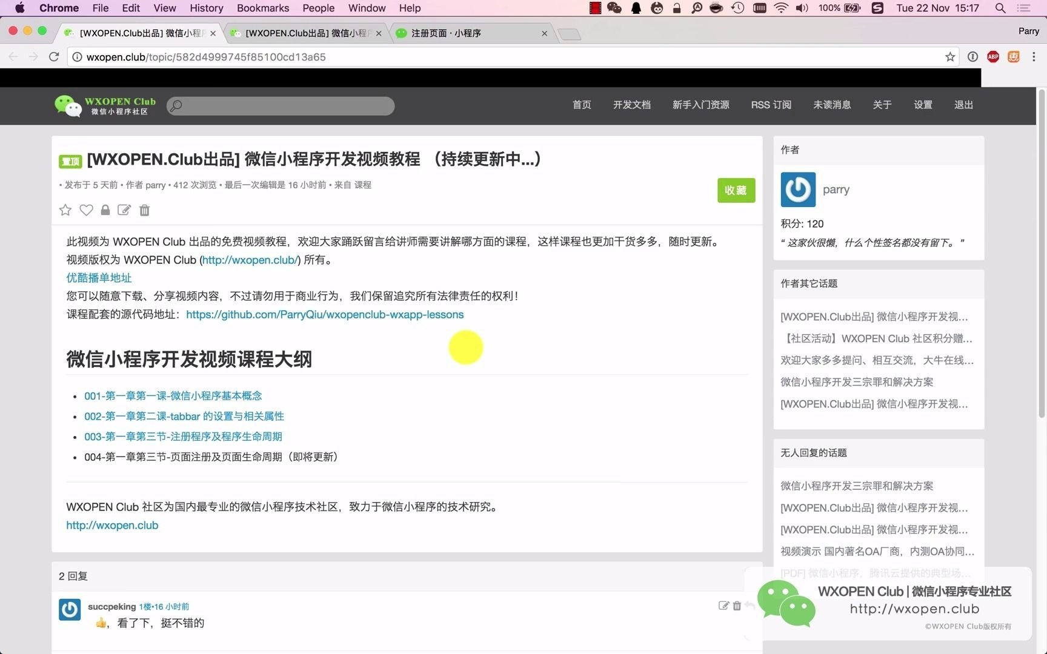The width and height of the screenshot is (1047, 654).
Task: Open a new tab with the tab button
Action: pyautogui.click(x=569, y=35)
